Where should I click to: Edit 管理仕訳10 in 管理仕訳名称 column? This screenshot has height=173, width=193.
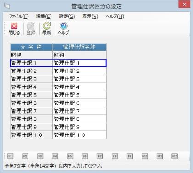pos(79,135)
